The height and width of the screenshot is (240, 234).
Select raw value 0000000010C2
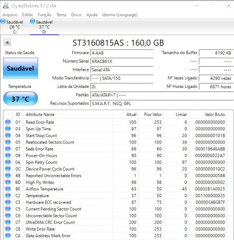coord(210,169)
